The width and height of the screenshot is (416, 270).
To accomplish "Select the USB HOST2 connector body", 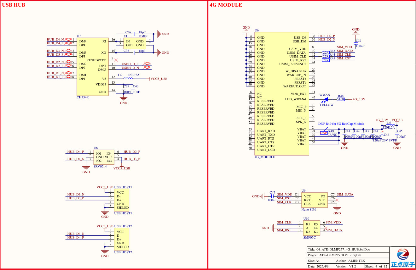I will click(x=121, y=239).
